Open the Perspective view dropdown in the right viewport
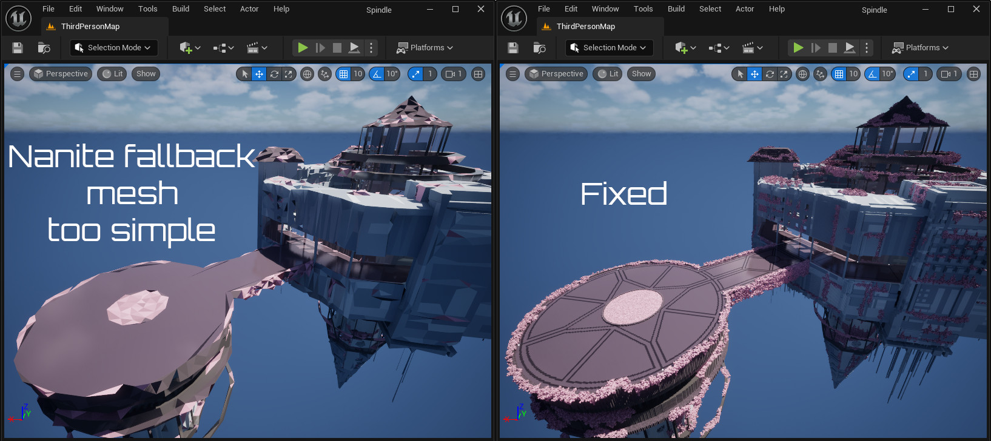The width and height of the screenshot is (991, 441). point(556,74)
